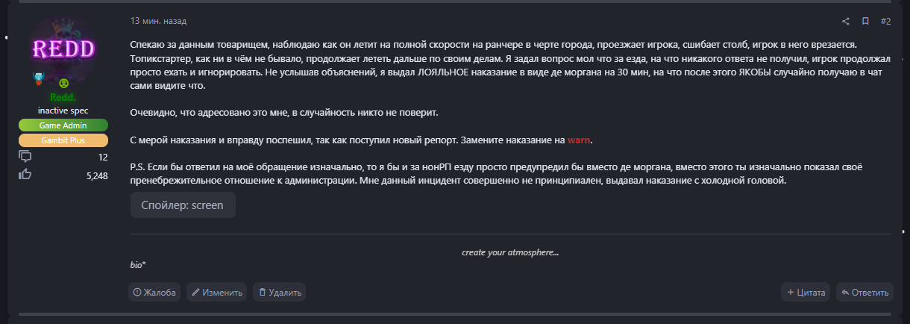Viewport: 910px width, 324px height.
Task: Open the #2 post permalink
Action: click(885, 21)
